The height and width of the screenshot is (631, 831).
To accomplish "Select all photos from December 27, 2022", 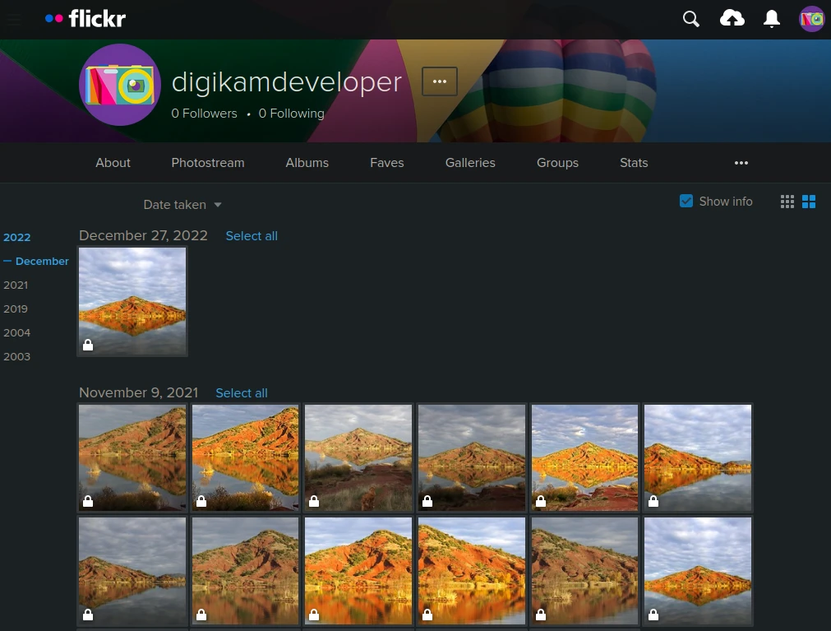I will coord(252,236).
